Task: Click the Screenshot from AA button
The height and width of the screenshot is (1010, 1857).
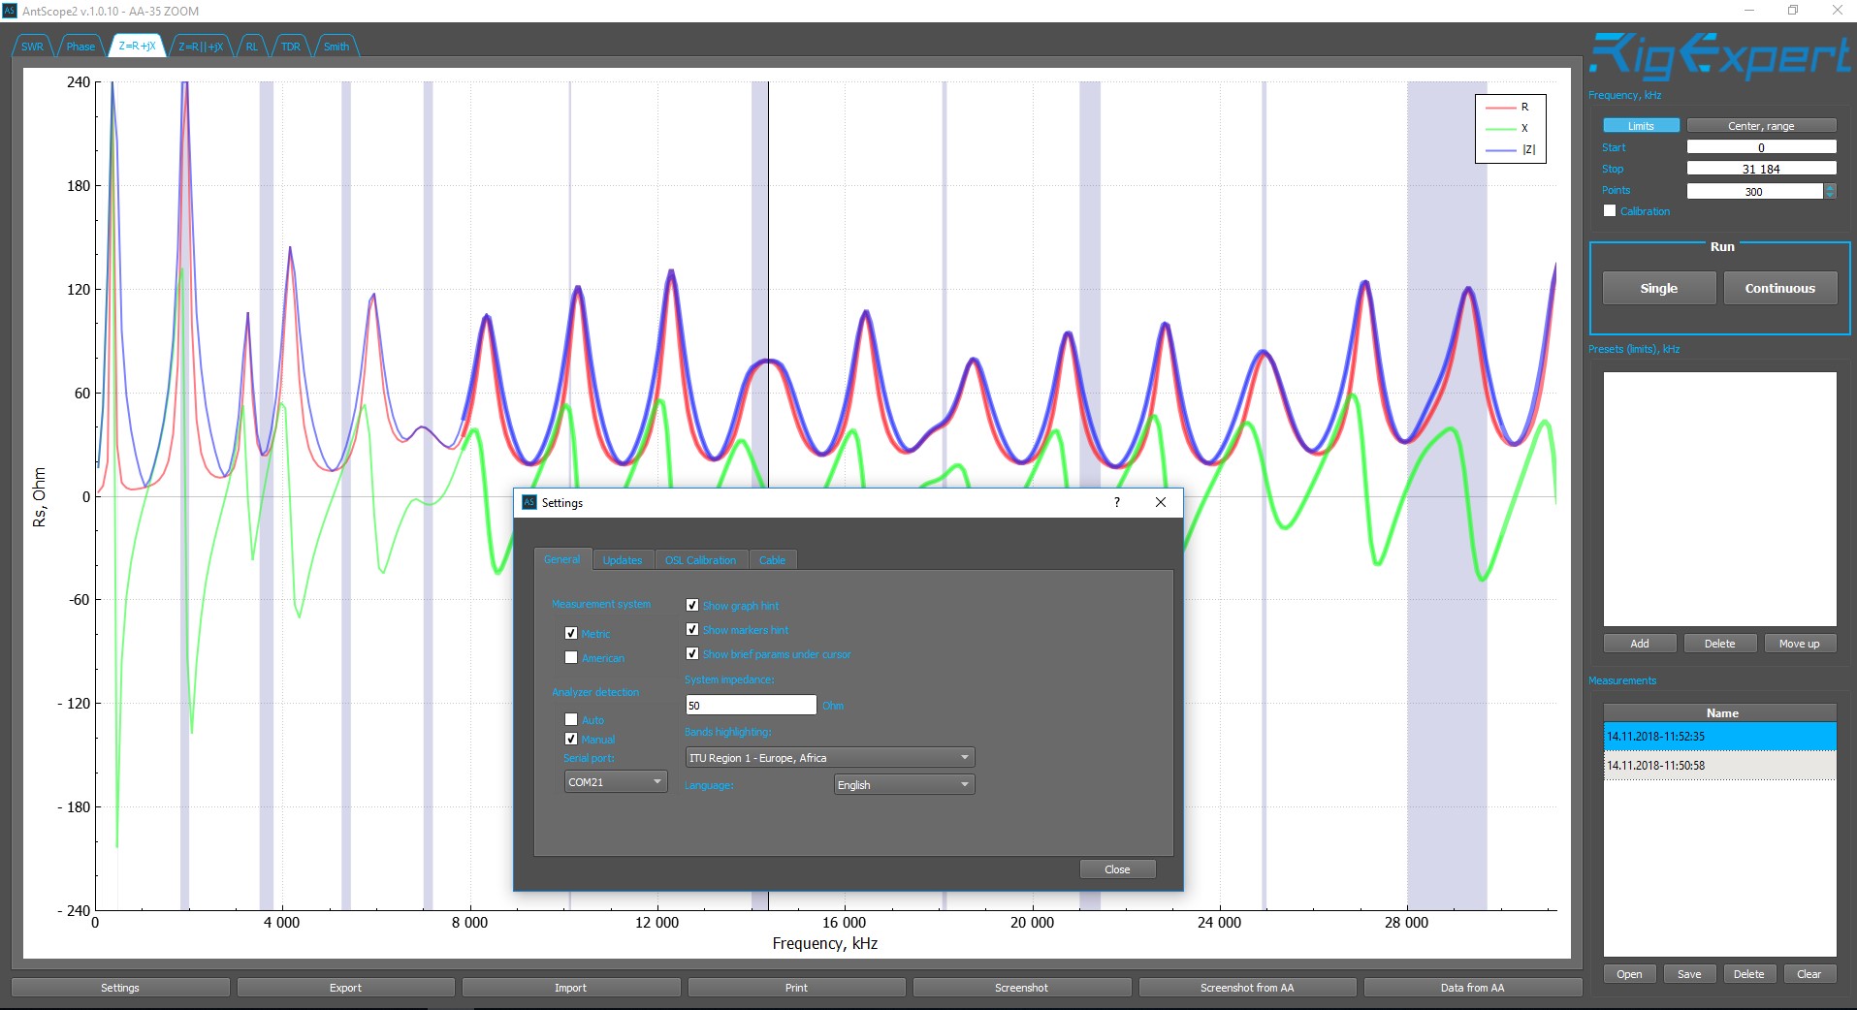Action: click(x=1246, y=988)
